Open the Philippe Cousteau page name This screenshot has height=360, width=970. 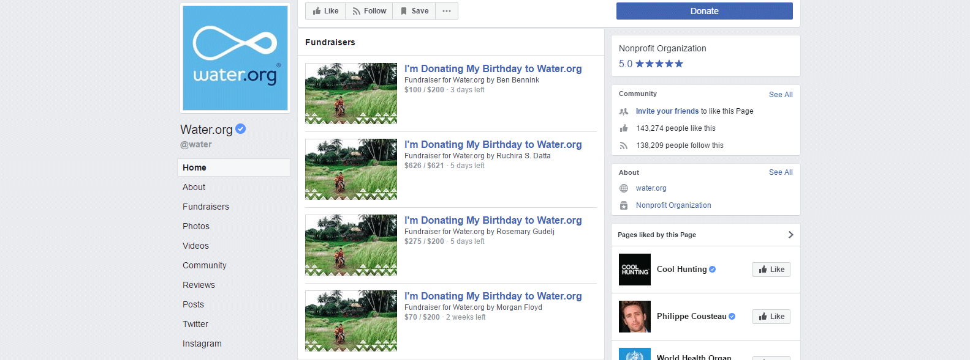click(x=691, y=316)
